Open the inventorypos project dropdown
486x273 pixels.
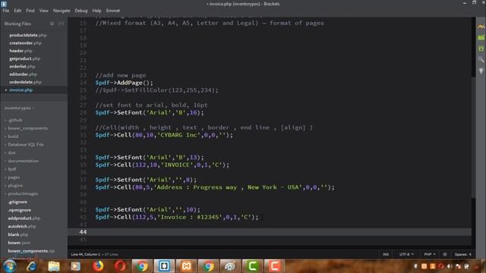coord(19,108)
